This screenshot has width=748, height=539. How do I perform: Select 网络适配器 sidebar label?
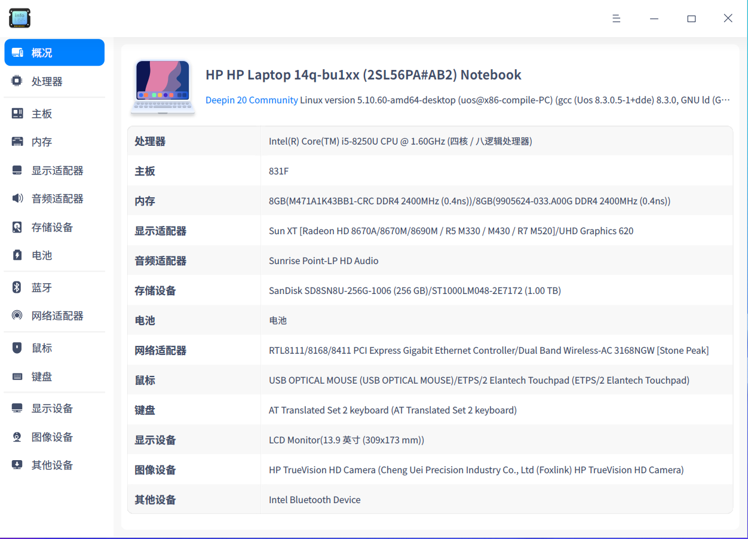click(57, 316)
